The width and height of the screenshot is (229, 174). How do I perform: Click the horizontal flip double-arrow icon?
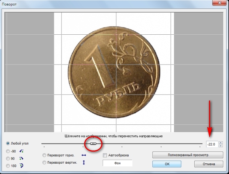click(x=84, y=155)
